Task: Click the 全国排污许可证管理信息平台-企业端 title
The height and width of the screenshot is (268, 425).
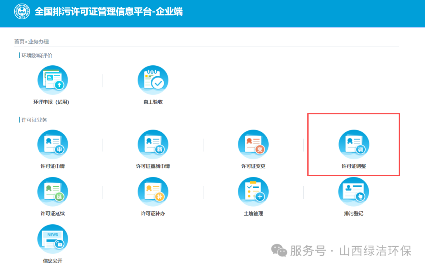Action: [109, 12]
